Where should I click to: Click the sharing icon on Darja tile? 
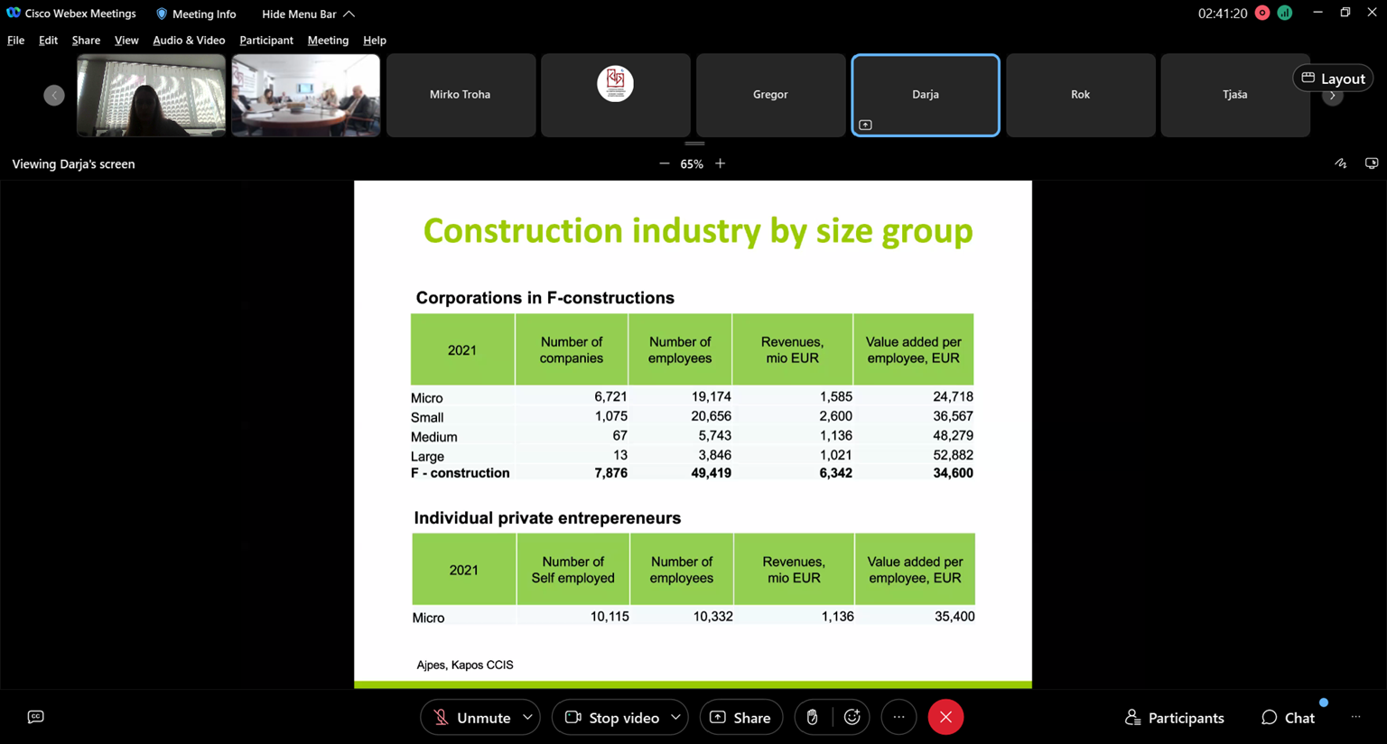(x=865, y=125)
